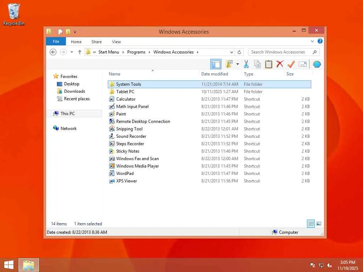Image resolution: width=363 pixels, height=272 pixels.
Task: Sort by the Size column header
Action: [298, 74]
